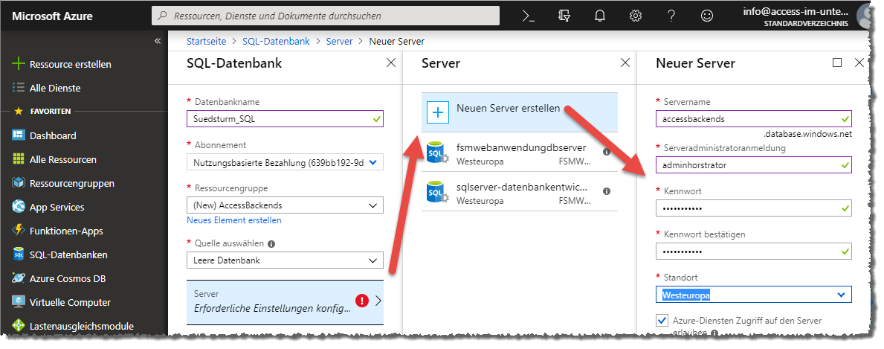This screenshot has width=884, height=349.
Task: Click the info icon next to sqlserver-datenbankentwic...
Action: pos(607,191)
